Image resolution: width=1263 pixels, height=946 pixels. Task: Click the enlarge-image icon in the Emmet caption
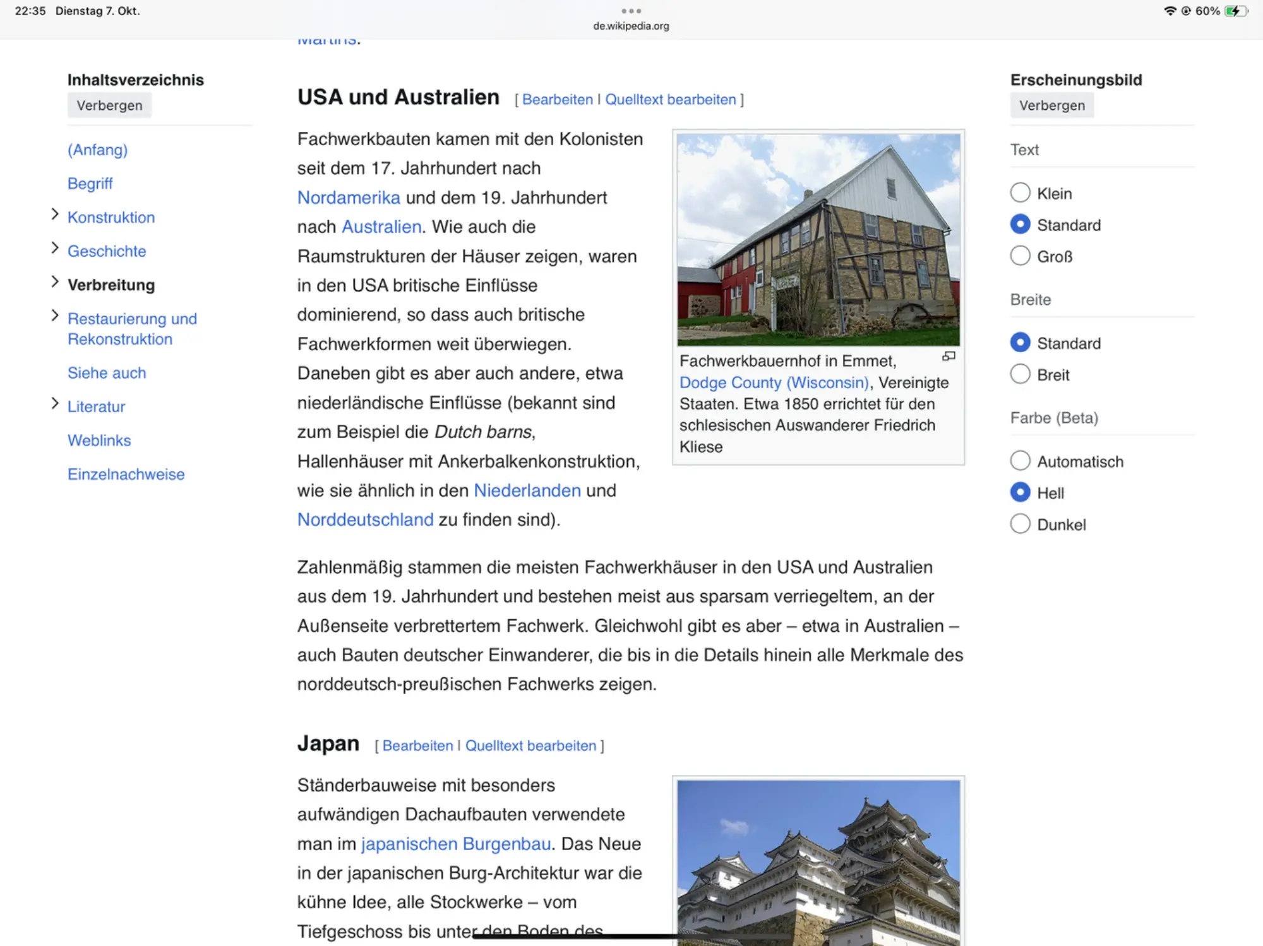point(949,357)
